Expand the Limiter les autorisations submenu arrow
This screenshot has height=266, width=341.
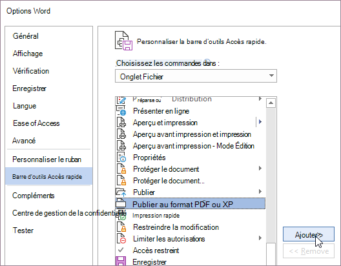pyautogui.click(x=260, y=238)
